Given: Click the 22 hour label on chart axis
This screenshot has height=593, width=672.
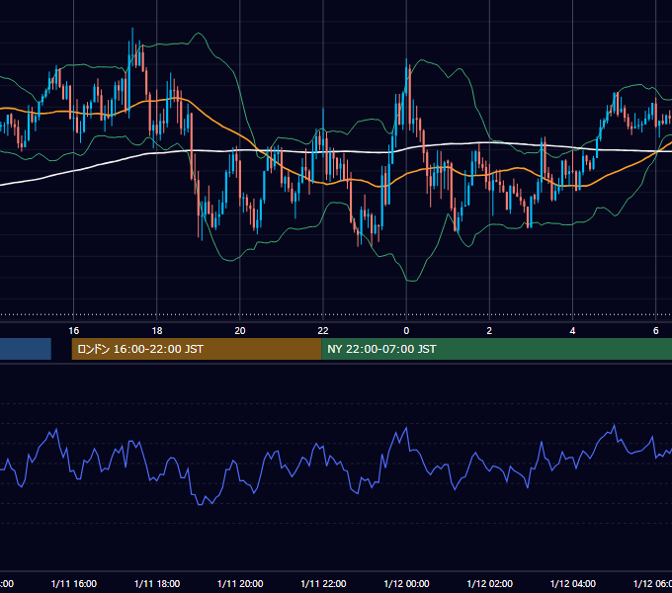Looking at the screenshot, I should click(323, 331).
